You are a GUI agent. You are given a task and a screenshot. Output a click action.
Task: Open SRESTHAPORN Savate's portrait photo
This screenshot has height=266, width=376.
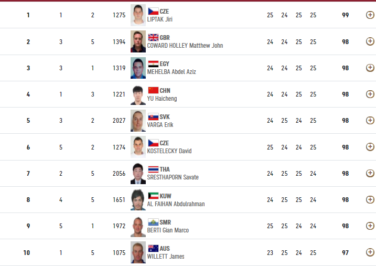(138, 173)
